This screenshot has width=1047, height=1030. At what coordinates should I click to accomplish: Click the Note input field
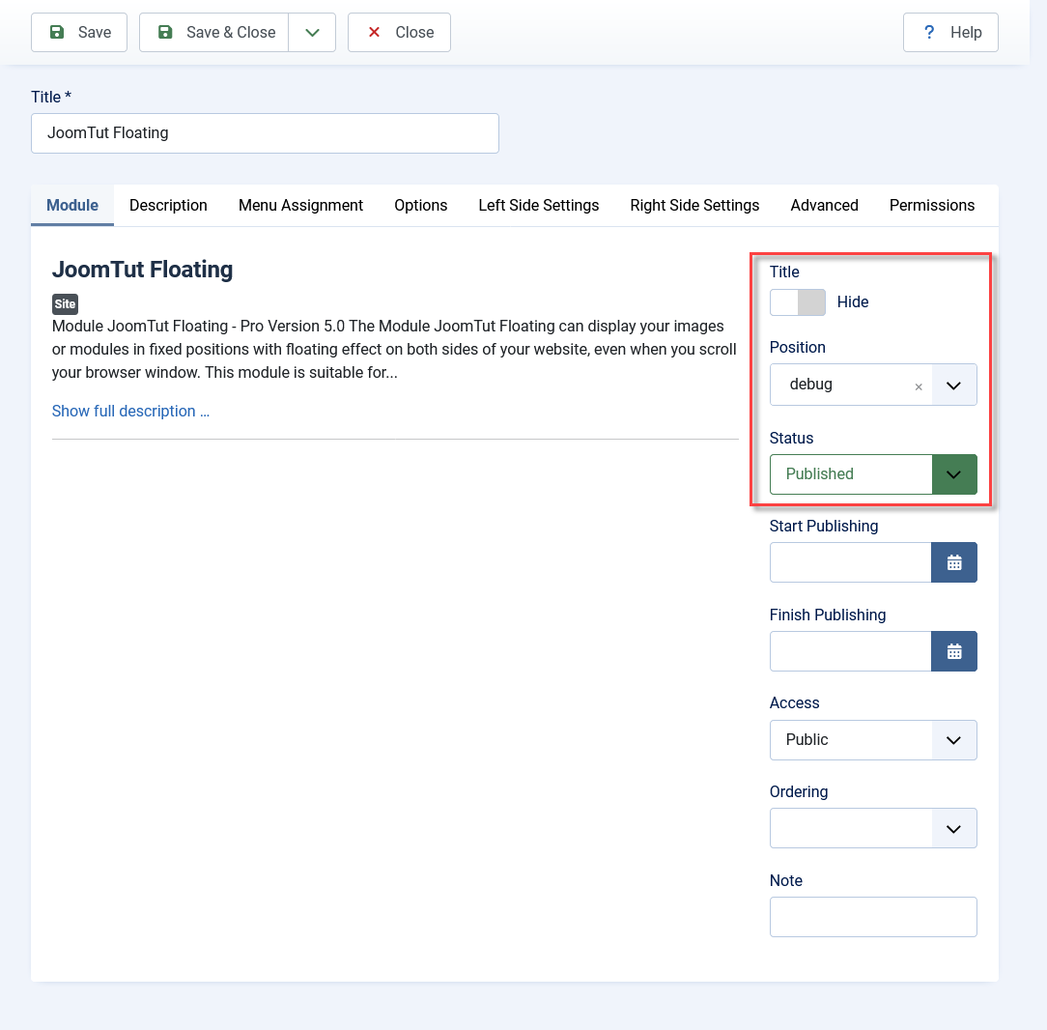(x=873, y=917)
